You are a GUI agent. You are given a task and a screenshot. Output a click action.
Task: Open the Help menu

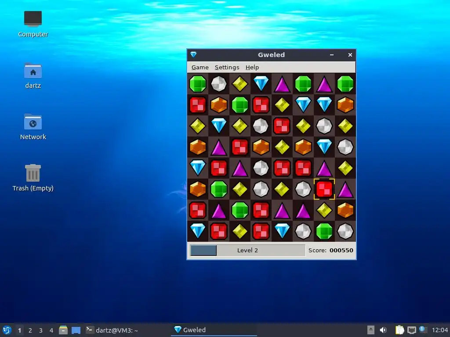tap(252, 67)
